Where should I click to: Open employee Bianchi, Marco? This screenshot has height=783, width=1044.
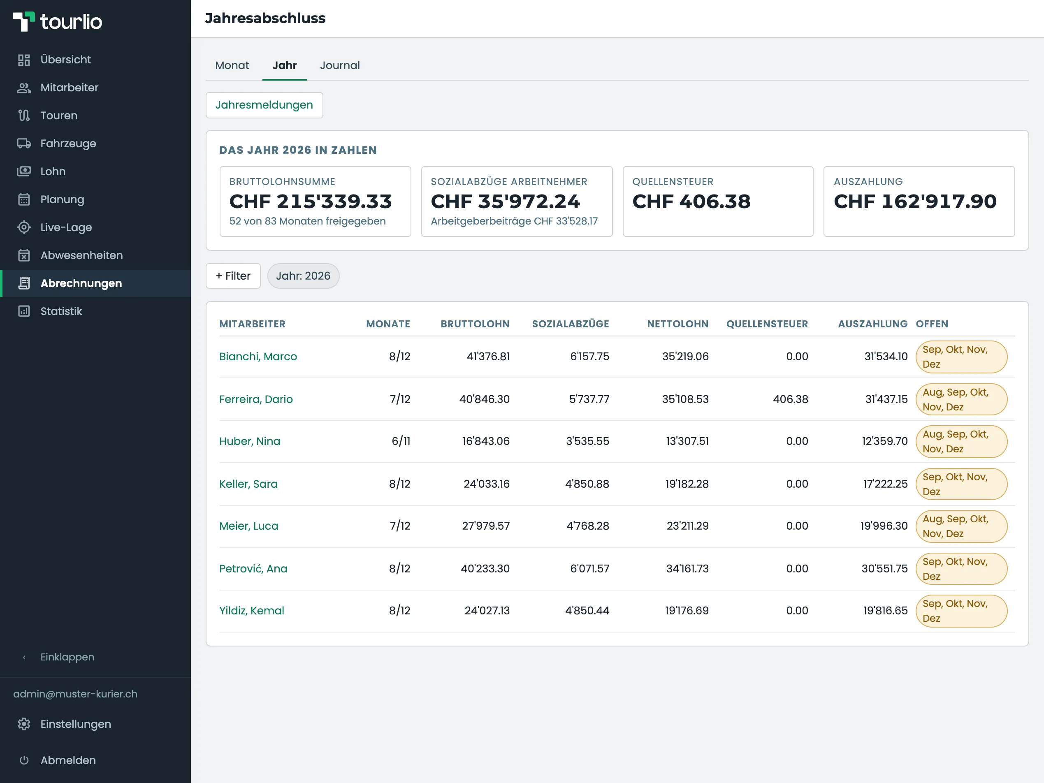(x=258, y=356)
